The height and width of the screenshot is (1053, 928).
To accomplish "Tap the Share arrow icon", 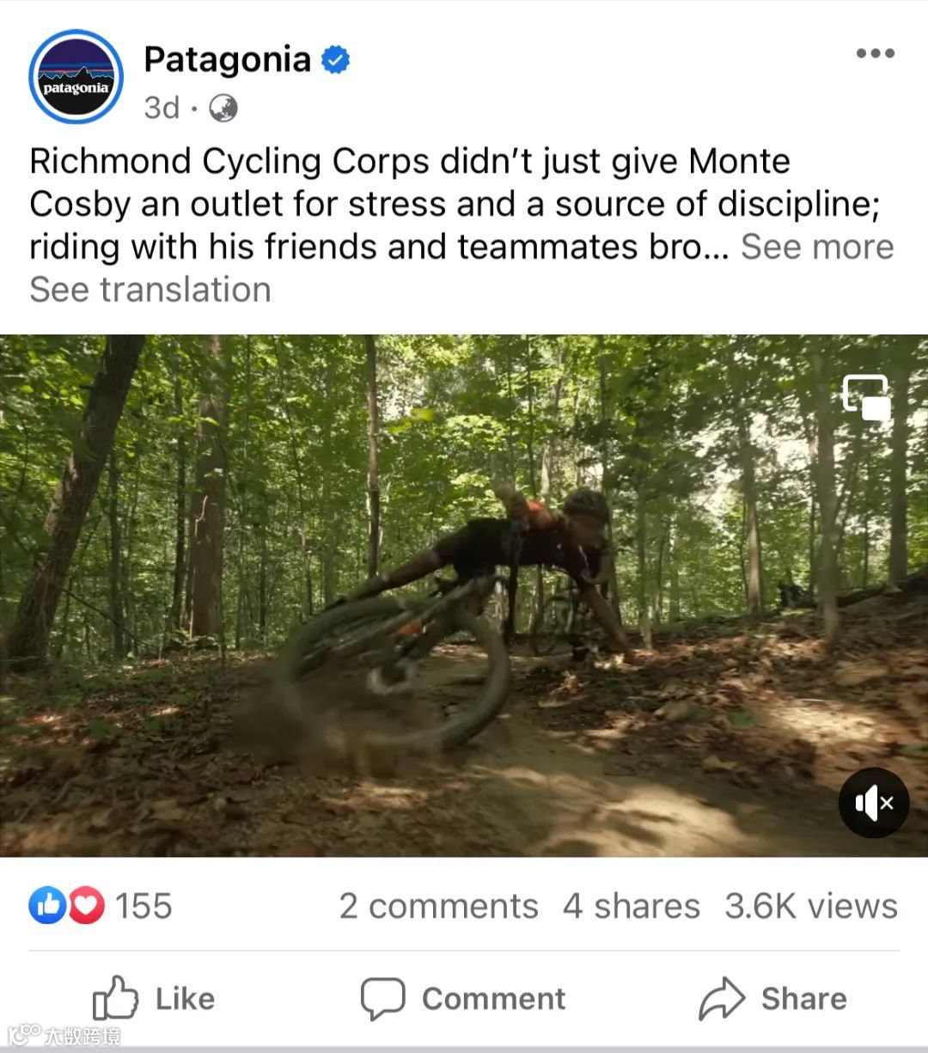I will point(721,999).
